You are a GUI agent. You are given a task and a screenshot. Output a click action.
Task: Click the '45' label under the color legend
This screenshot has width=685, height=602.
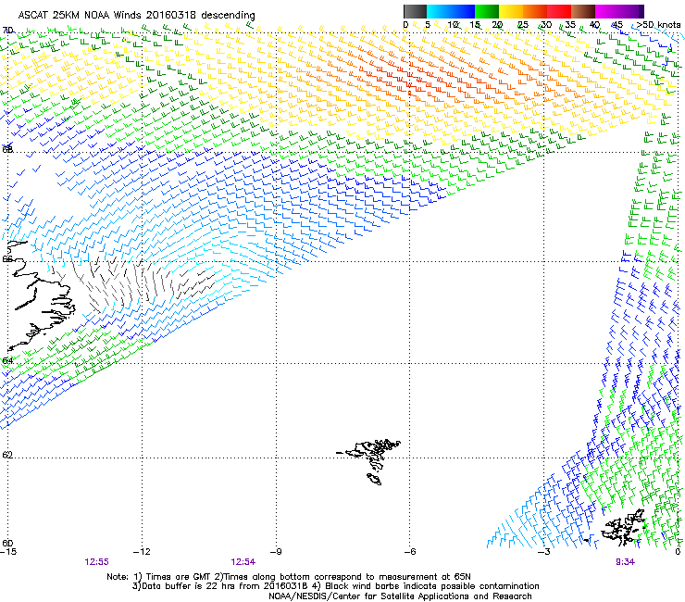(x=617, y=25)
